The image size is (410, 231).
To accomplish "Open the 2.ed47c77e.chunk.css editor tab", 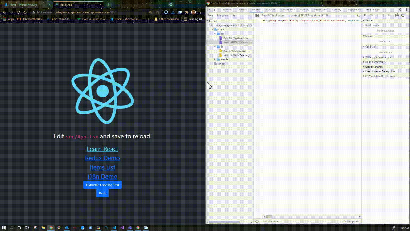I will coord(273,16).
